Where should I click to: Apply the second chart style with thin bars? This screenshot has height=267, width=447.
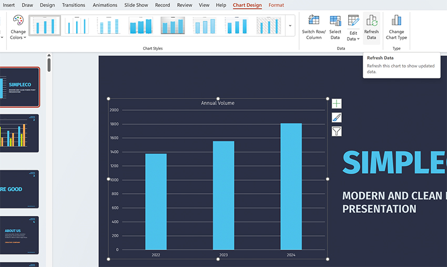tap(77, 25)
